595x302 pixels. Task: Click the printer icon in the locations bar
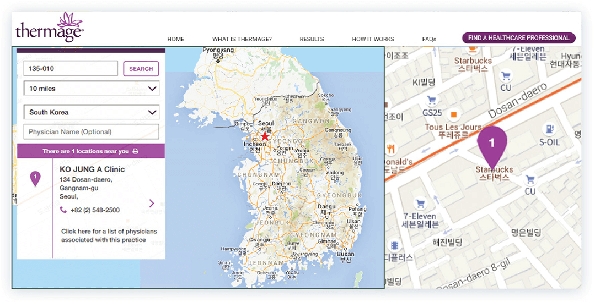pos(135,151)
